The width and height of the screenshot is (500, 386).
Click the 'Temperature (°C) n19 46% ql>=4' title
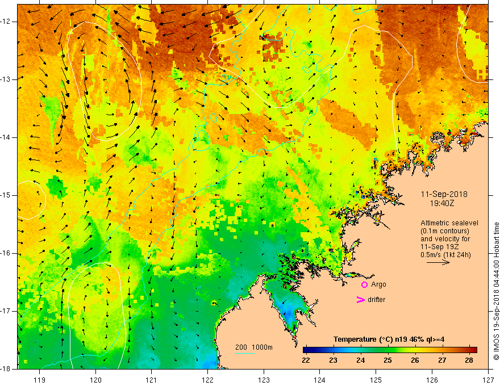389,339
